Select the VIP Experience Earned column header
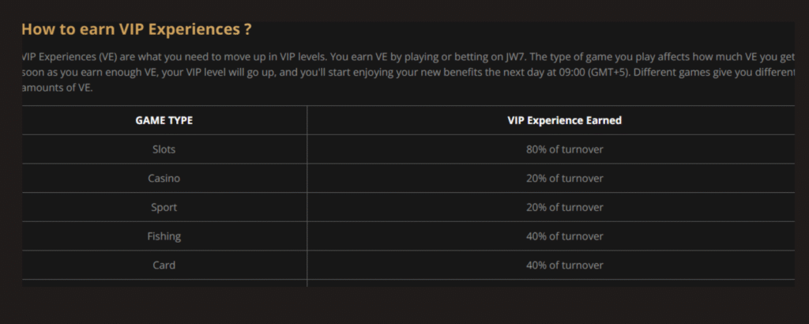 click(564, 120)
